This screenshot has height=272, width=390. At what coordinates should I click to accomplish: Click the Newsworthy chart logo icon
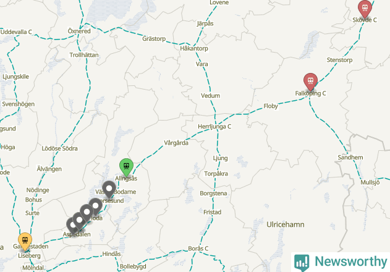pyautogui.click(x=302, y=263)
